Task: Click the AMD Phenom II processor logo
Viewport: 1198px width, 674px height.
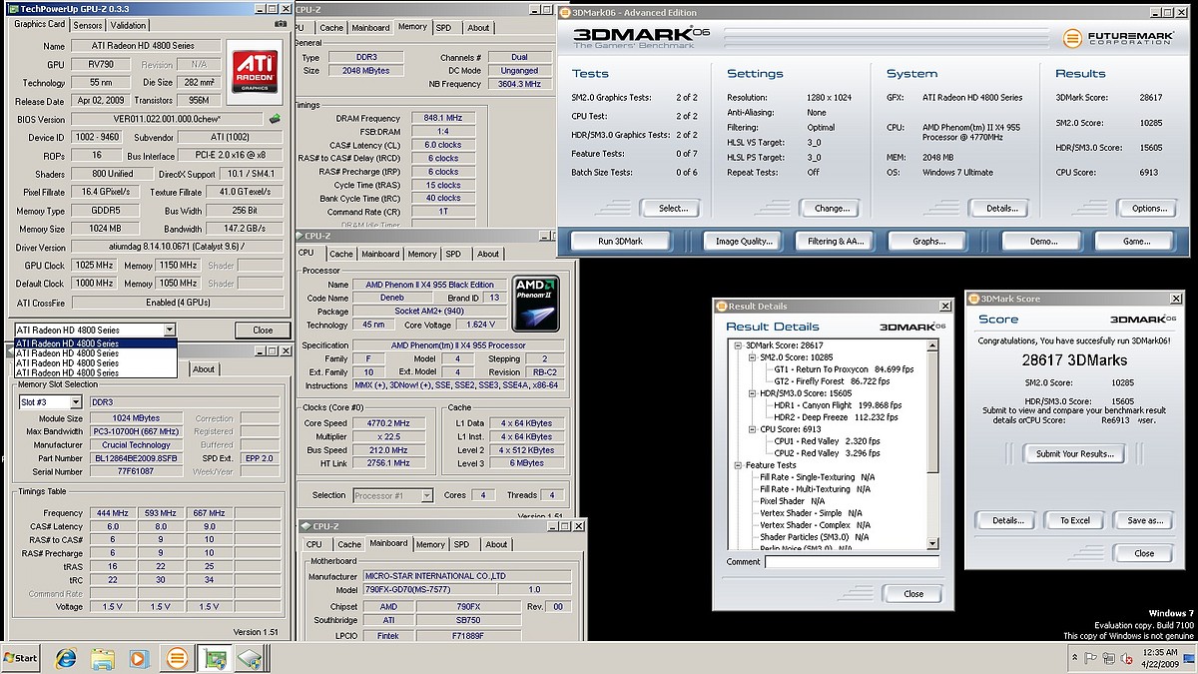Action: click(x=534, y=303)
